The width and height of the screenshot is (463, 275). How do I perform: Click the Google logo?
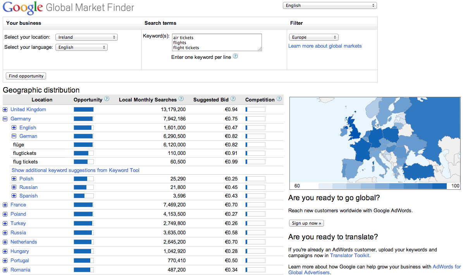[23, 7]
